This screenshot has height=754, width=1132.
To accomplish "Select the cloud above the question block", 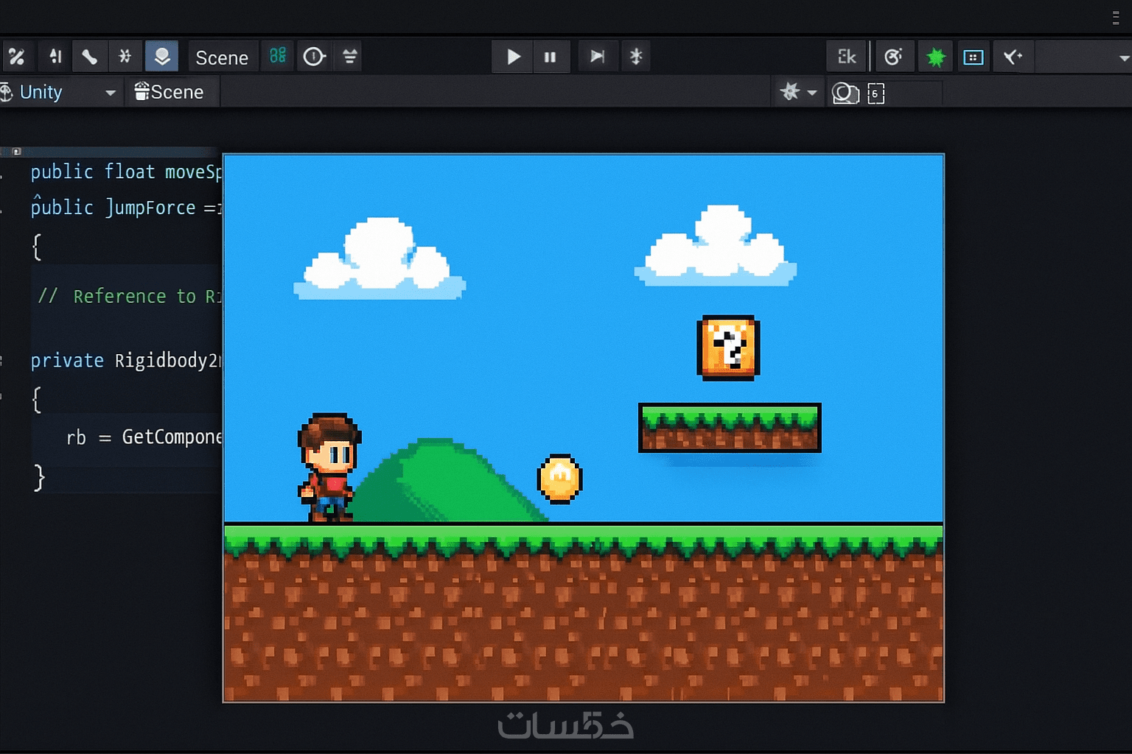I will click(716, 247).
